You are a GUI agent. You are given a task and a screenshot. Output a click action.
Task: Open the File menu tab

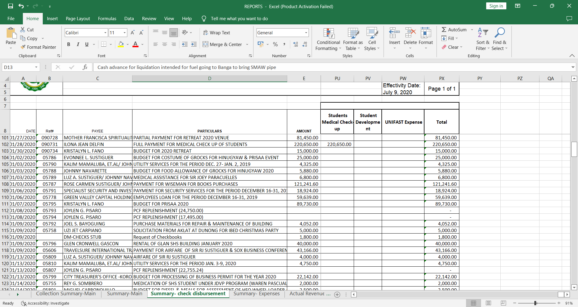coord(11,19)
